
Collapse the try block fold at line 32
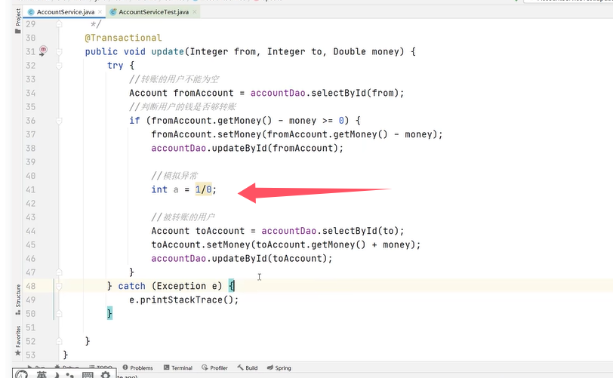(x=59, y=66)
